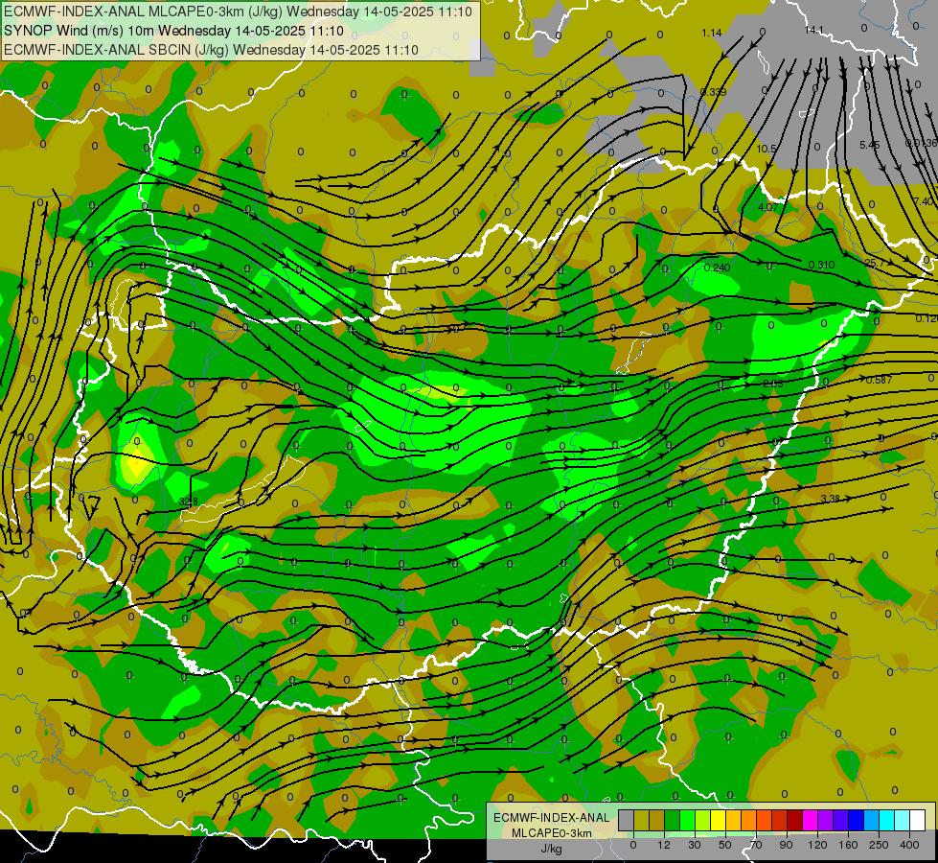Choose the magenta swatch in the color scale
The height and width of the screenshot is (863, 938).
click(811, 820)
